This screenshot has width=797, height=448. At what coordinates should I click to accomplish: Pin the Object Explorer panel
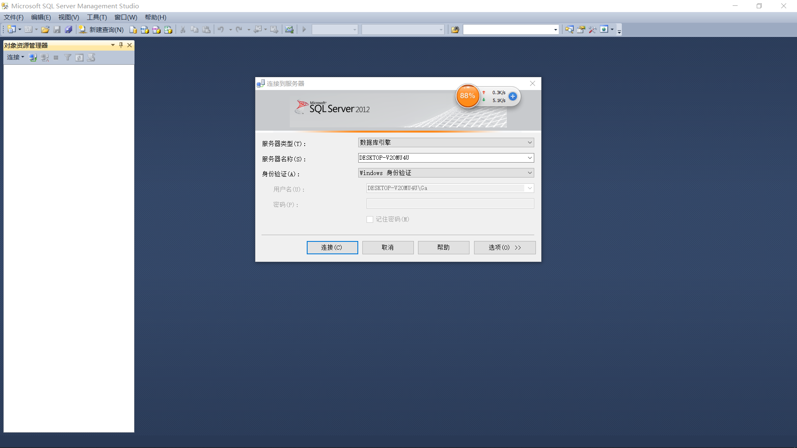pos(121,45)
